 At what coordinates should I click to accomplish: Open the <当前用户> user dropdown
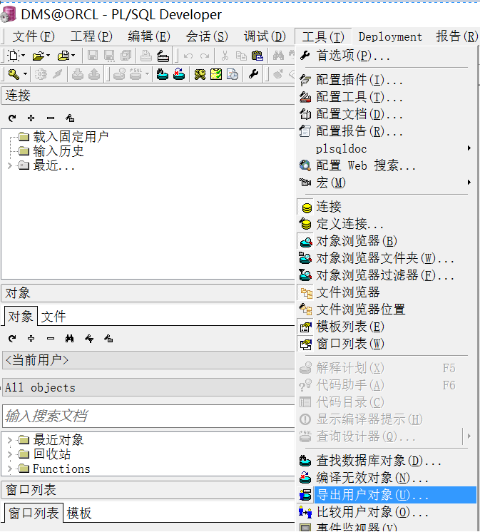148,360
